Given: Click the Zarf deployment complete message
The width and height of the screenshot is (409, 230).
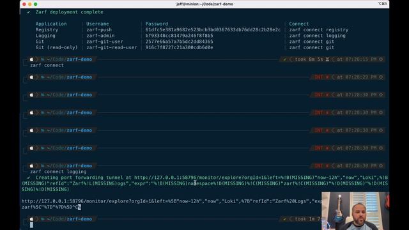Looking at the screenshot, I should pos(70,12).
